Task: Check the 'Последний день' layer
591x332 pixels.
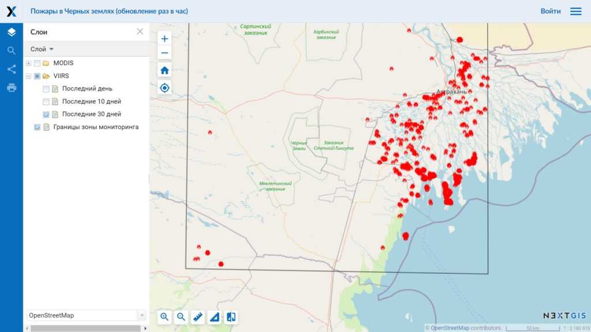Action: pos(46,89)
